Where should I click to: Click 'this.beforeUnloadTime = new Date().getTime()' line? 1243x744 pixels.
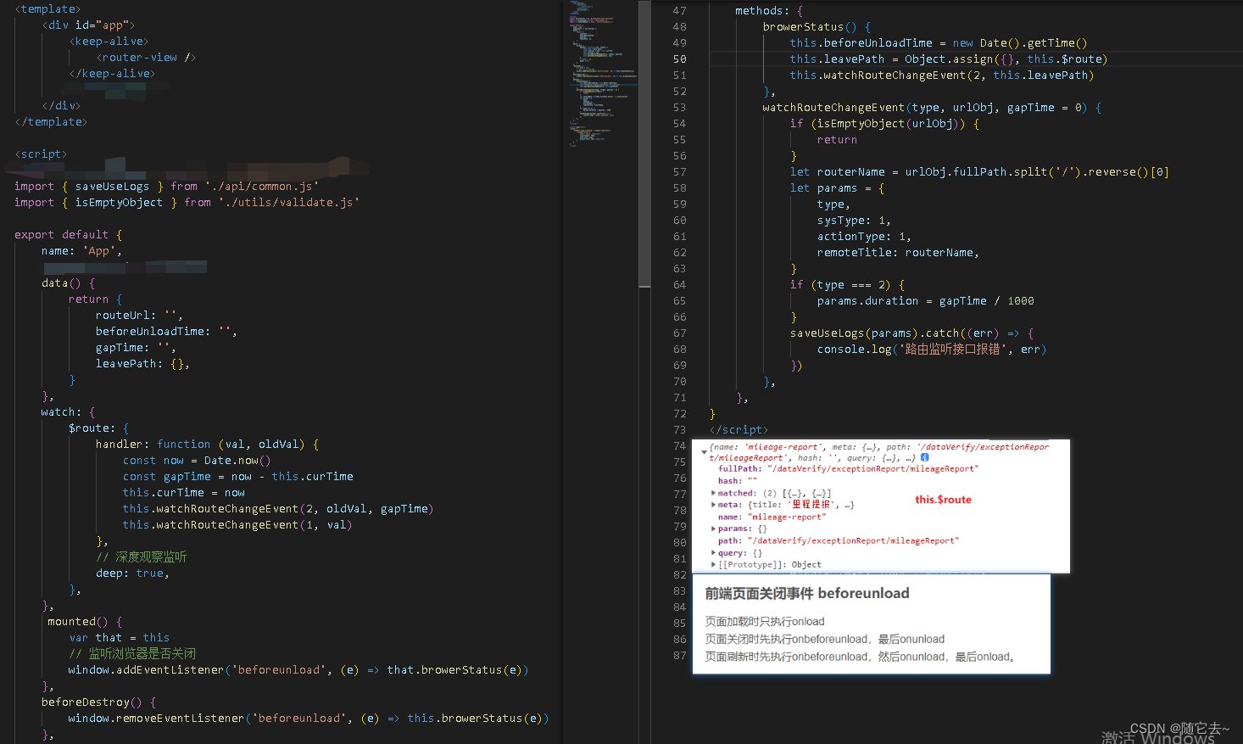[939, 43]
